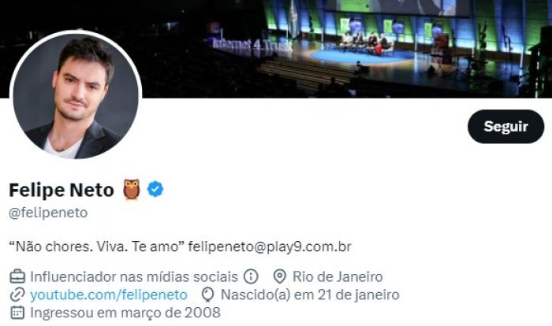This screenshot has width=552, height=326.
Task: Open the circular profile photo
Action: (76, 95)
